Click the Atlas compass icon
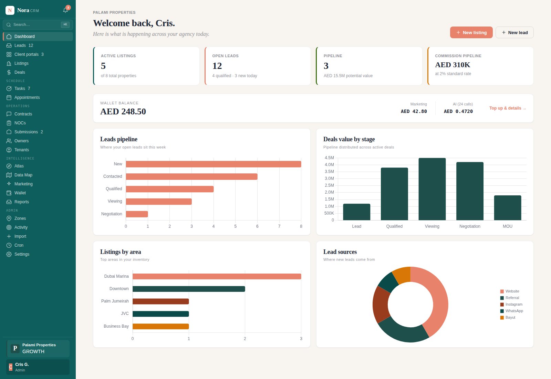The width and height of the screenshot is (551, 379). [x=9, y=166]
